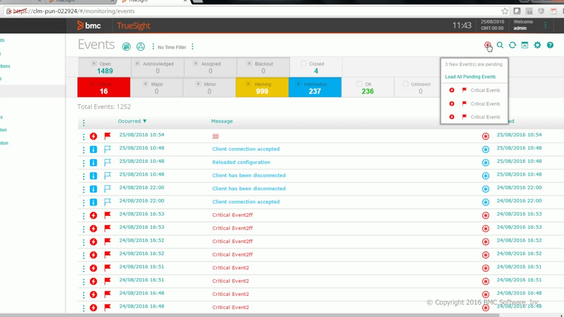
Task: Click the blue flag on Reloaded configuration row
Action: click(x=108, y=162)
